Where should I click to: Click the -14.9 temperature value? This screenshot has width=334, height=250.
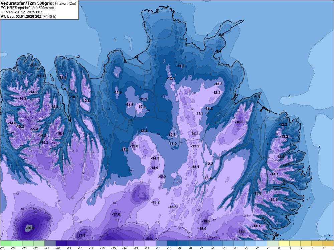coord(154,168)
